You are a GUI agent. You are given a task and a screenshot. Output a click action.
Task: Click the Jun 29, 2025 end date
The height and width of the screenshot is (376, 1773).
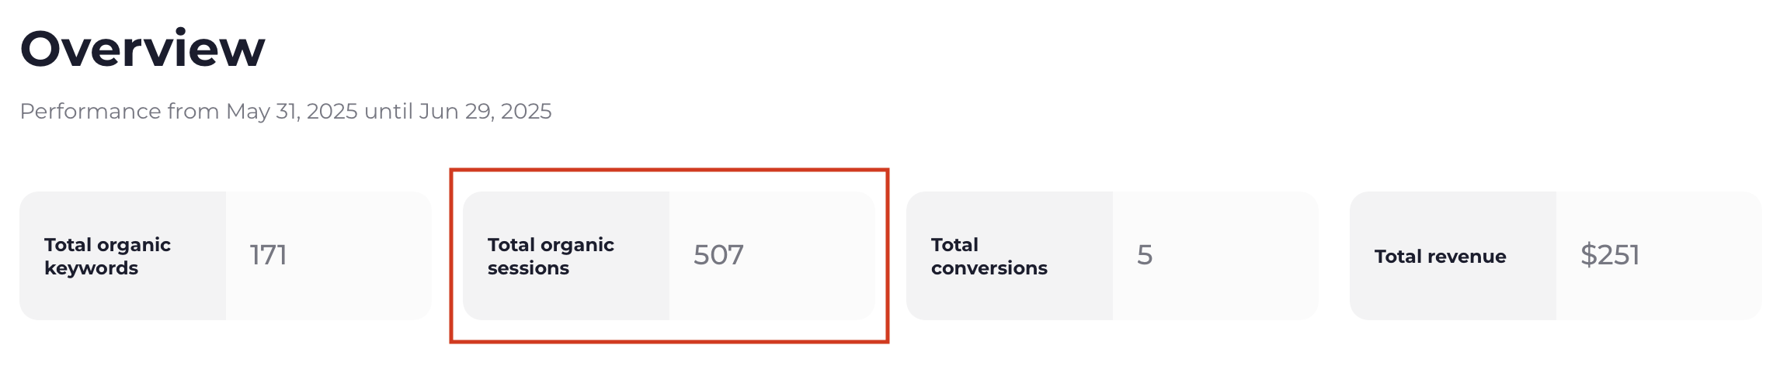(x=485, y=112)
